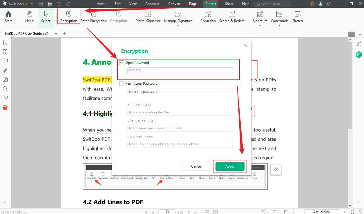Enable the Permission Password checkbox

click(122, 84)
